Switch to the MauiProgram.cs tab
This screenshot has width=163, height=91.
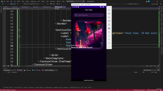(x=25, y=7)
